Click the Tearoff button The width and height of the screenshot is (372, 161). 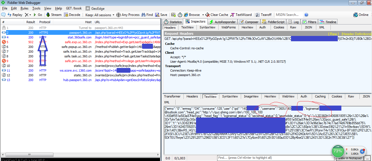pyautogui.click(x=263, y=15)
